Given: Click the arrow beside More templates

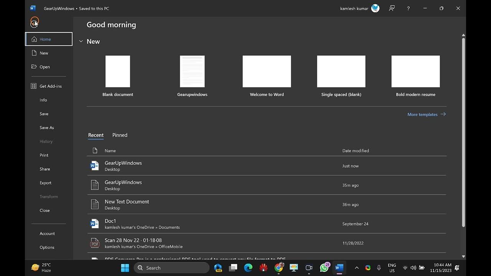Looking at the screenshot, I should [x=443, y=114].
